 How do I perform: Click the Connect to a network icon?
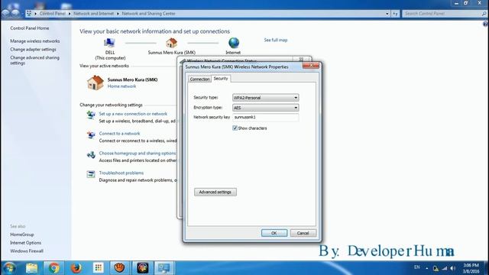(91, 134)
